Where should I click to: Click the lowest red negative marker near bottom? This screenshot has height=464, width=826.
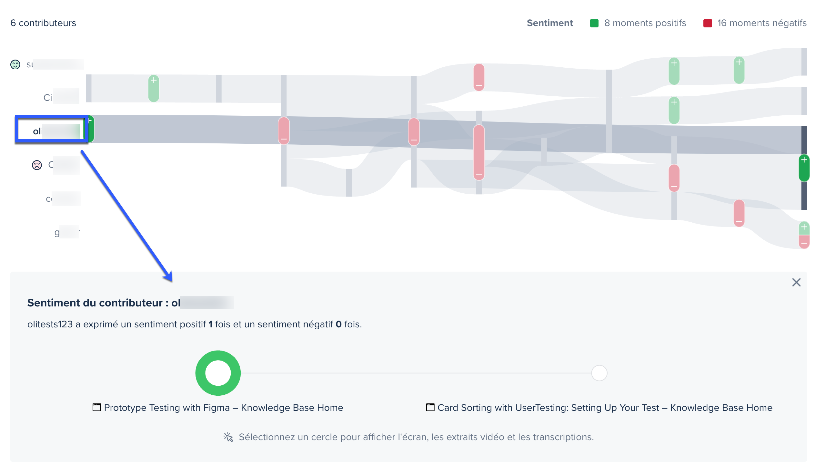click(804, 242)
